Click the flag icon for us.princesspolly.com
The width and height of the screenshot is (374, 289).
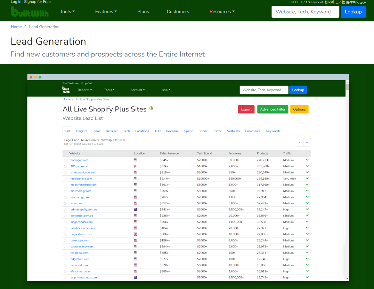pyautogui.click(x=135, y=278)
